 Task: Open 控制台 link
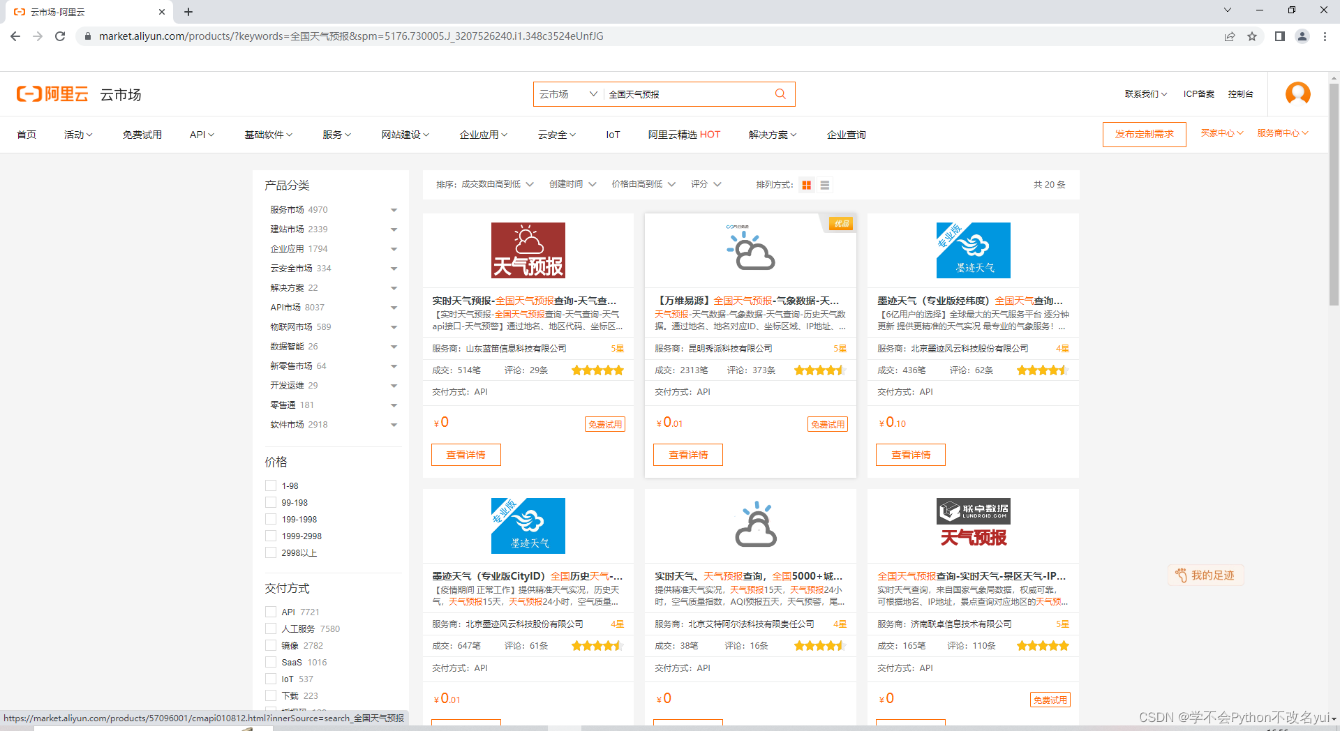(1240, 94)
